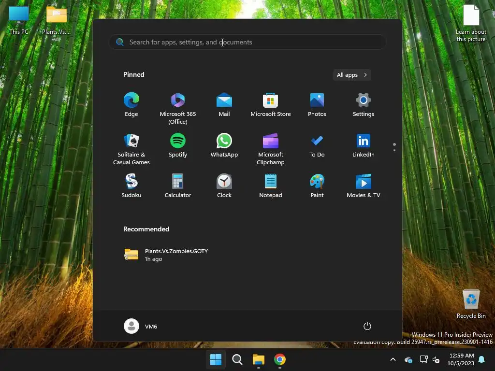Open the notification bell
This screenshot has width=495, height=371.
pos(482,359)
